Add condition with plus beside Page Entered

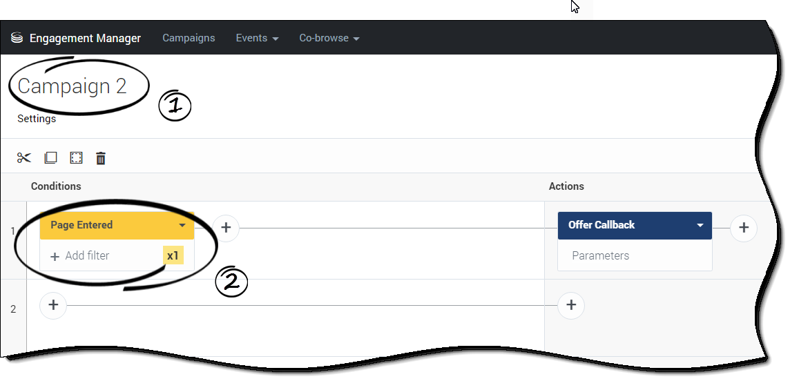click(226, 227)
